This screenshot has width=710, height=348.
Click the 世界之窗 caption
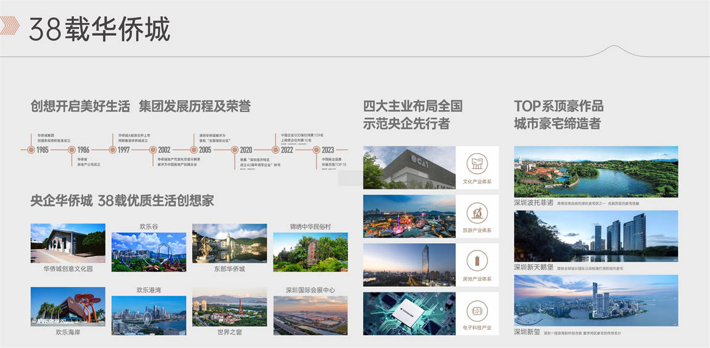(230, 332)
